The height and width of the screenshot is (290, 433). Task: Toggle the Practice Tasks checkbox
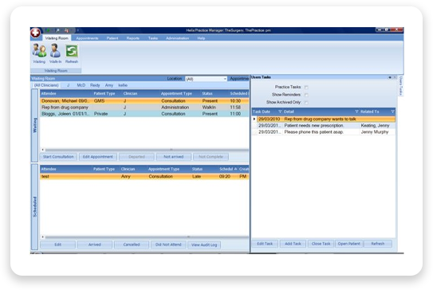click(x=306, y=87)
